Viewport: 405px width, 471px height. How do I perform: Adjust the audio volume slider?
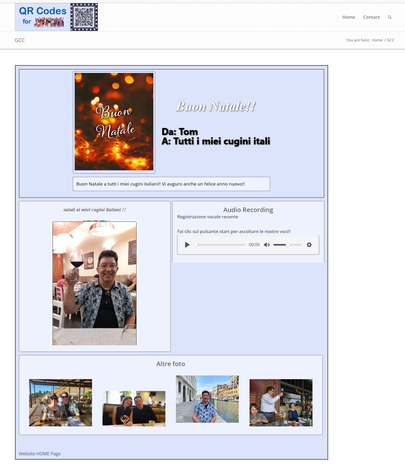click(287, 245)
